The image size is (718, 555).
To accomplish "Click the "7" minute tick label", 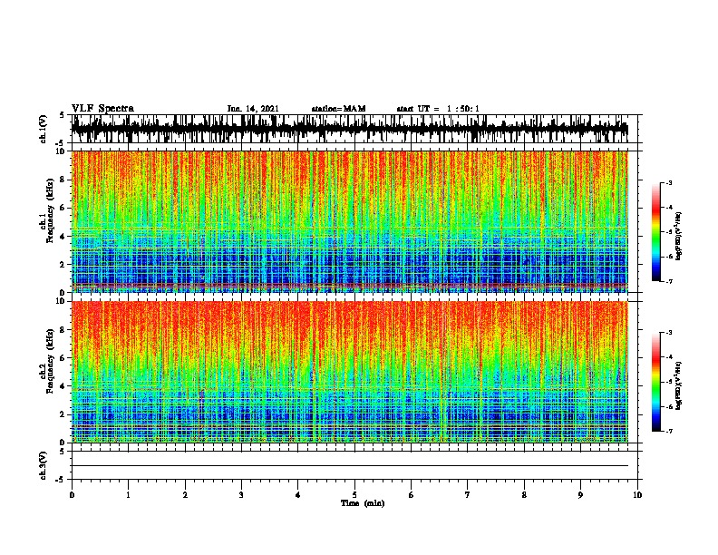I will pos(468,495).
